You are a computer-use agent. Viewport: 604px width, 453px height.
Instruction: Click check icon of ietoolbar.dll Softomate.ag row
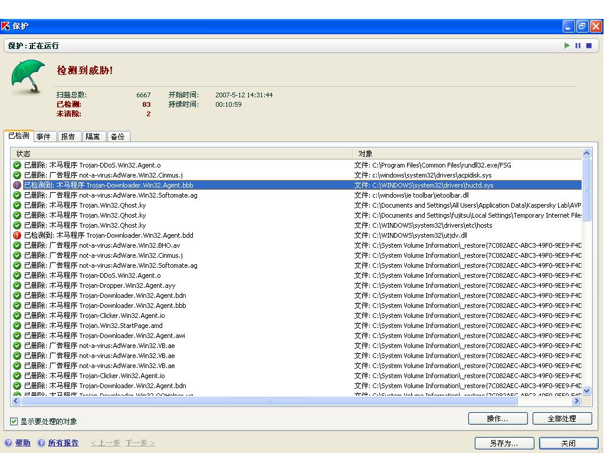point(17,195)
